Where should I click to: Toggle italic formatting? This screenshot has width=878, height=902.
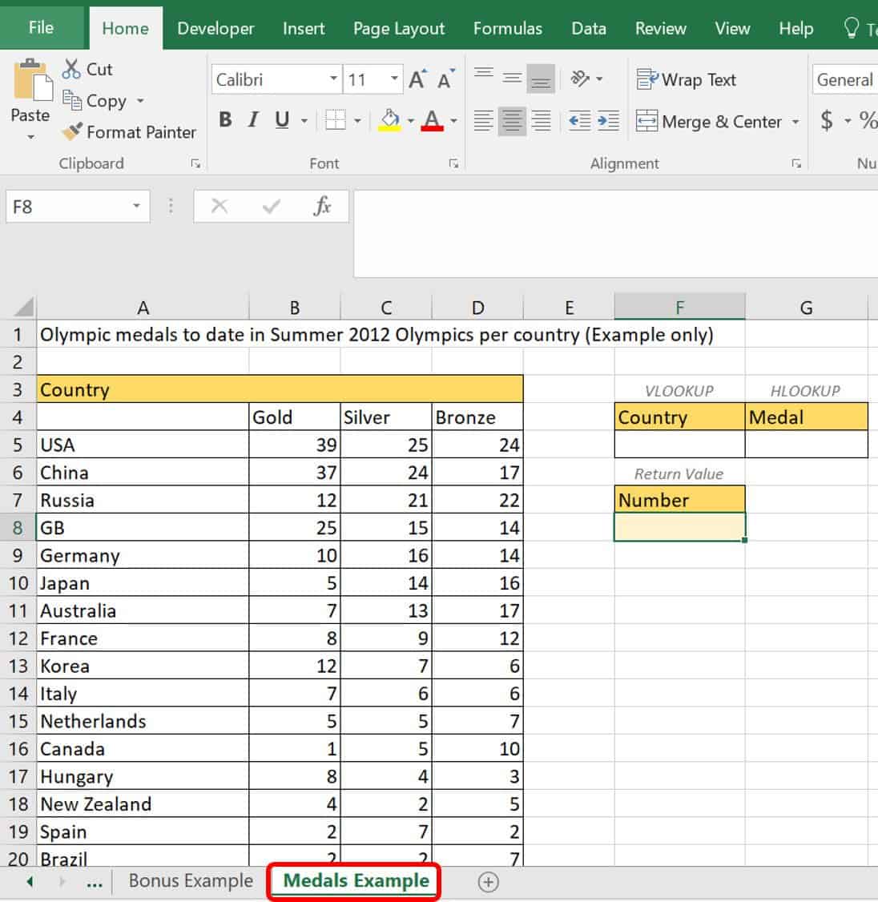point(253,120)
